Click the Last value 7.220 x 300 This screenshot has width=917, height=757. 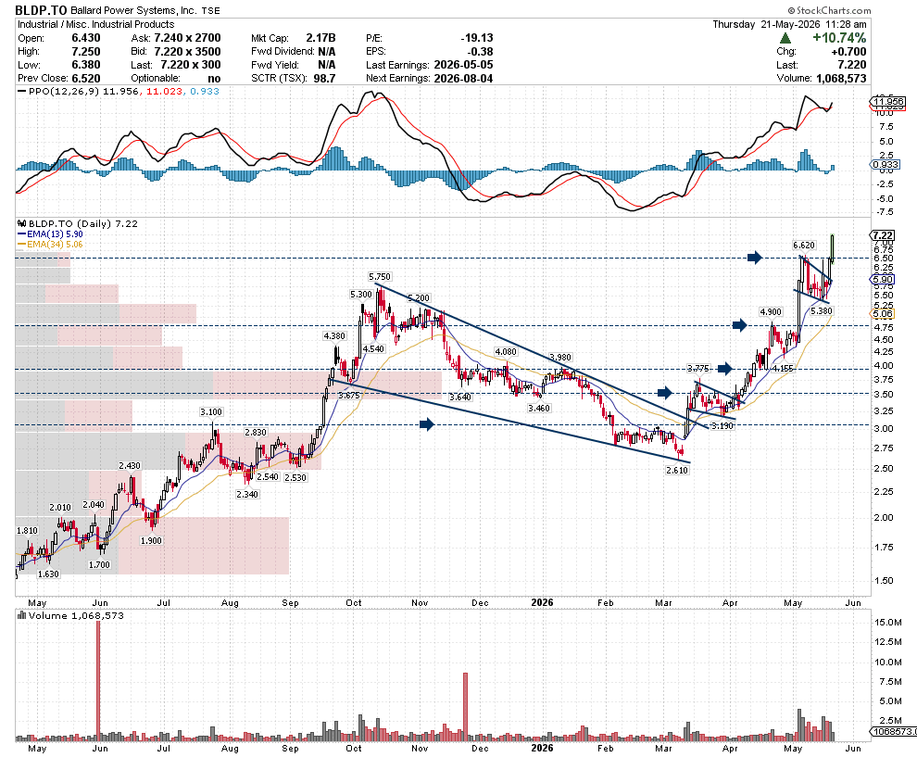pyautogui.click(x=191, y=65)
